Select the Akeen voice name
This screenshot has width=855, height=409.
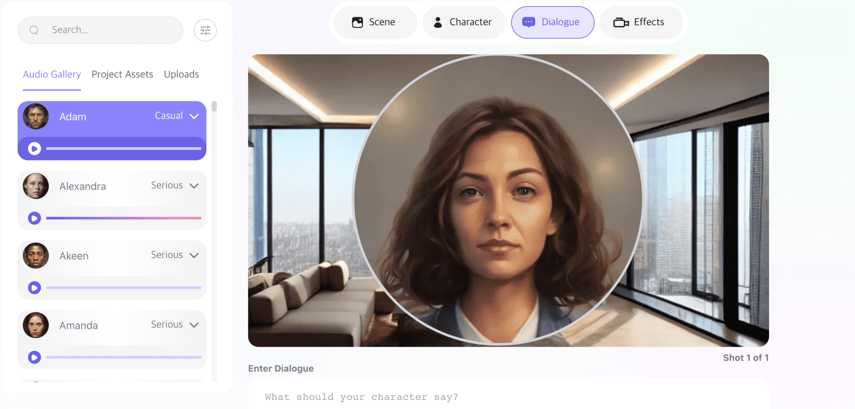pos(74,256)
